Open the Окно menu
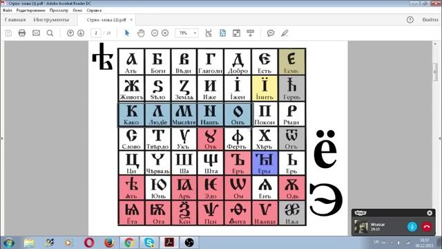 [77, 10]
